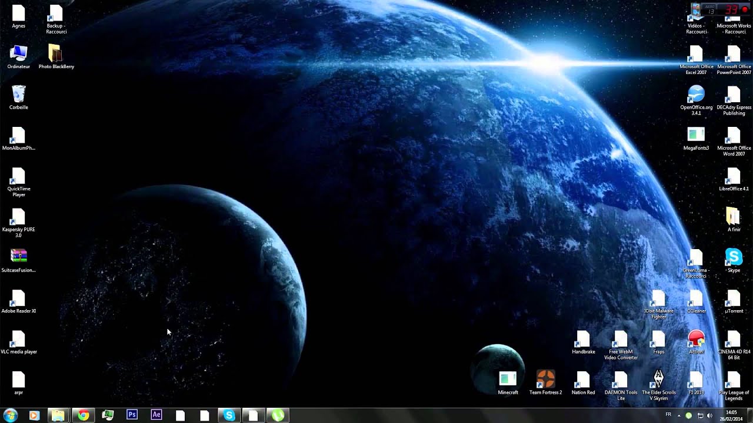Open the clock showing 14:05
Viewport: 753px width, 423px height.
pyautogui.click(x=731, y=415)
